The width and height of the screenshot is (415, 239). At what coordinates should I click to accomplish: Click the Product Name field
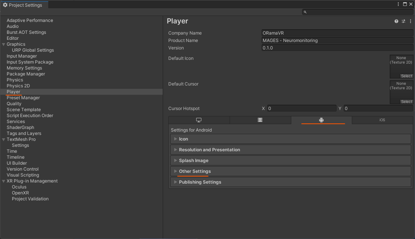coord(337,41)
